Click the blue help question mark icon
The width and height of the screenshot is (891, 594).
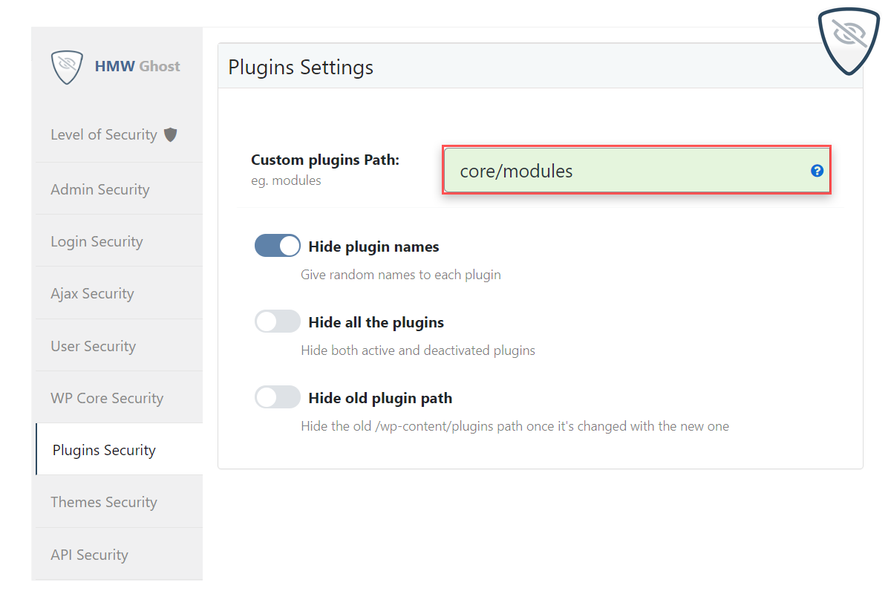817,171
